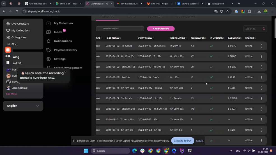The width and height of the screenshot is (276, 155).
Task: Open Studio Management menu item
Action: (65, 68)
